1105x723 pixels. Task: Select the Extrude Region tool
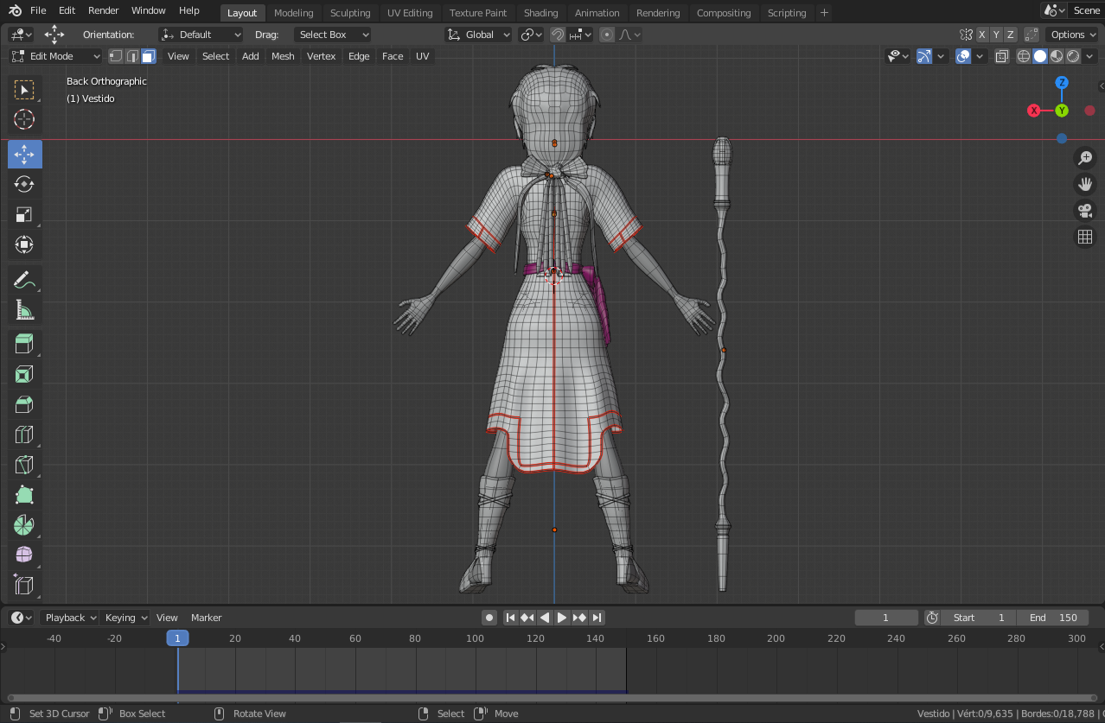24,345
